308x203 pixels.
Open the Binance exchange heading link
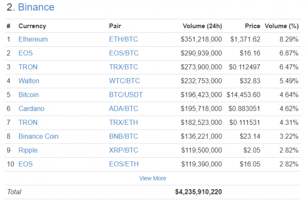point(36,7)
